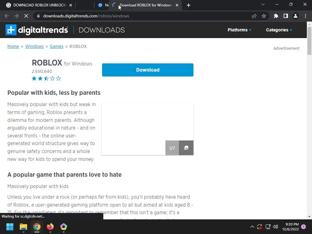Click the scrollbar down arrow
The height and width of the screenshot is (234, 312).
309,217
